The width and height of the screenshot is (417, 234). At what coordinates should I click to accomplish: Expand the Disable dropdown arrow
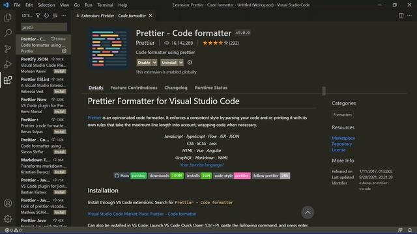[x=154, y=62]
